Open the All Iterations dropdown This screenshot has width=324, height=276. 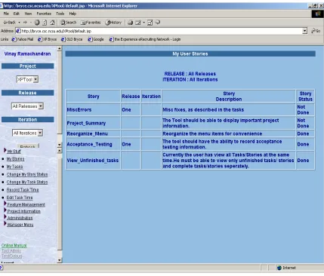(27, 133)
